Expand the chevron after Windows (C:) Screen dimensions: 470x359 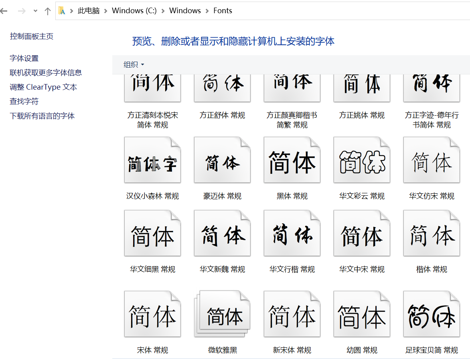tap(163, 11)
